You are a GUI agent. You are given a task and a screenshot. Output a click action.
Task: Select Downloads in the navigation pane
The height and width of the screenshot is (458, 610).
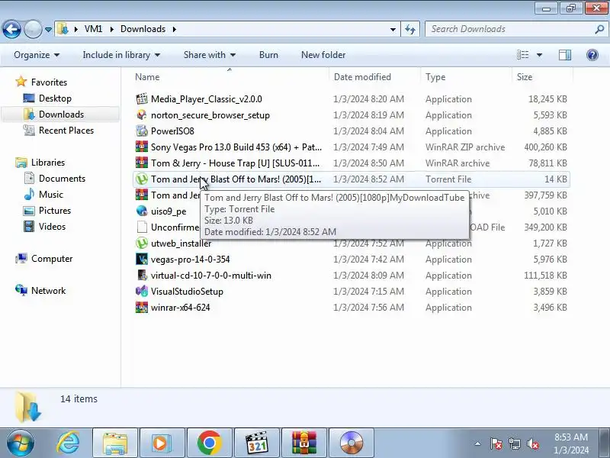pos(61,114)
